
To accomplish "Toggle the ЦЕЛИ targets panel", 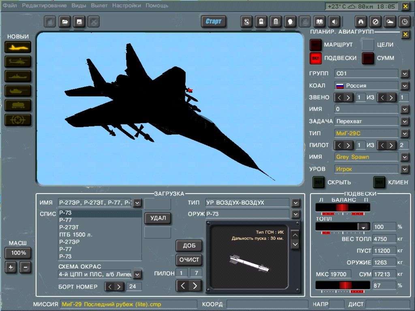I will point(368,45).
